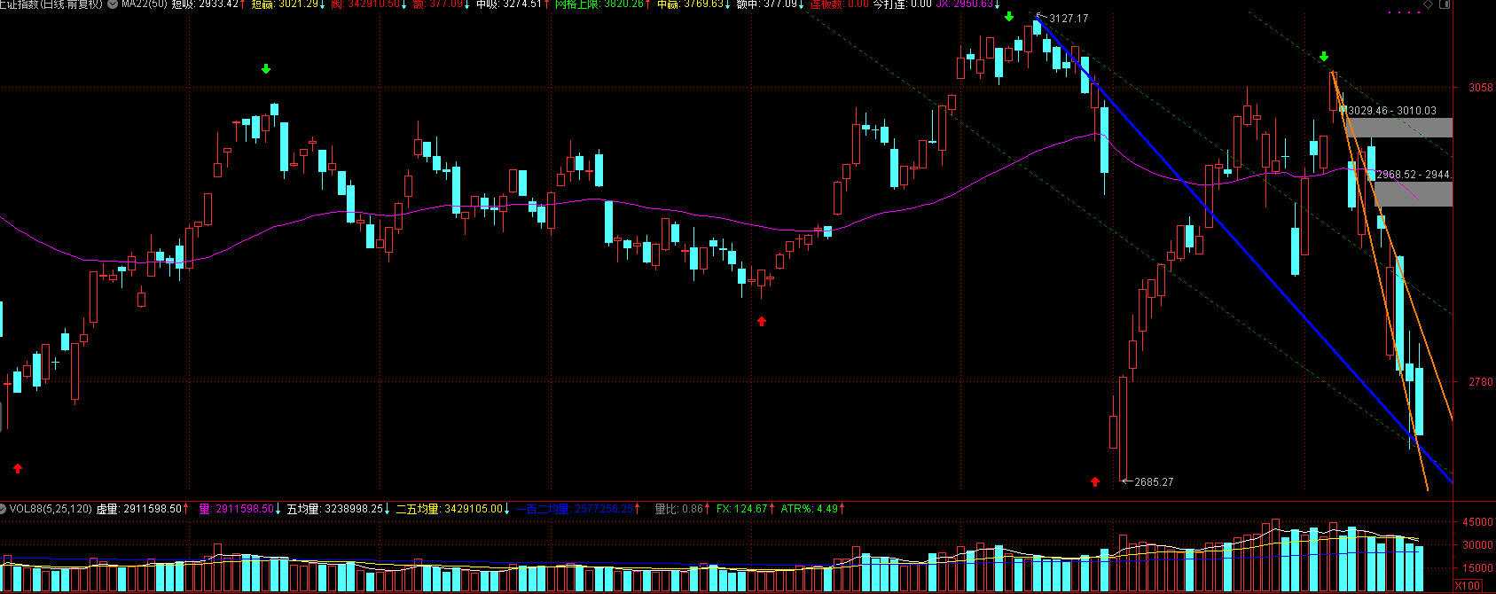The height and width of the screenshot is (594, 1496).
Task: Select the 2685.27 low price label
Action: click(x=1153, y=482)
